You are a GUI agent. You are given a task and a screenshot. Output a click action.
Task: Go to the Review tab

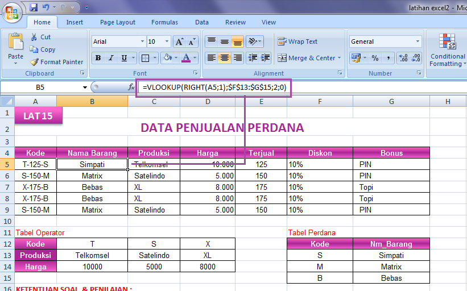coord(235,22)
